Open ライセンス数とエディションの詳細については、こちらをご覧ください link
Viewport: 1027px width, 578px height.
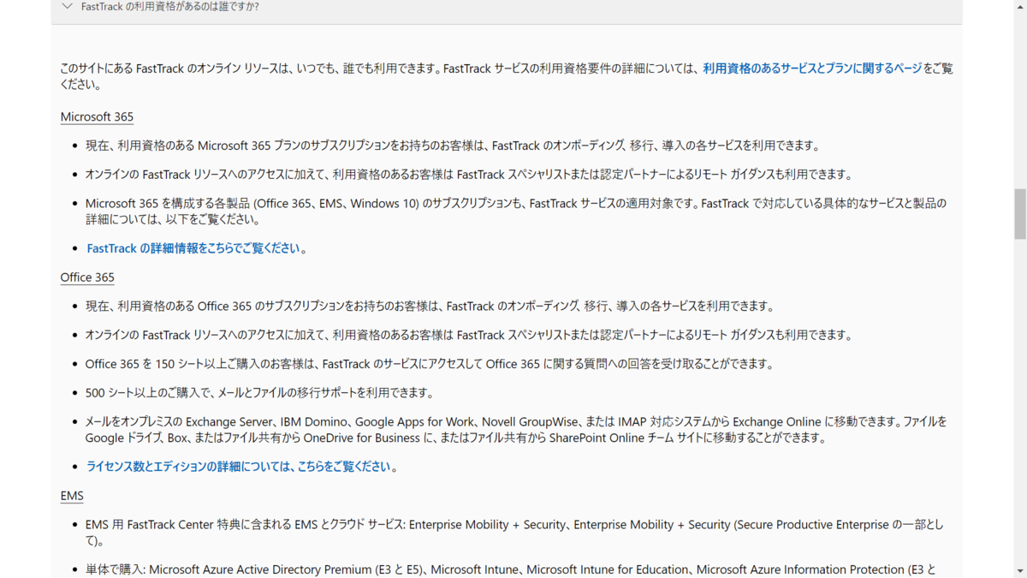239,467
